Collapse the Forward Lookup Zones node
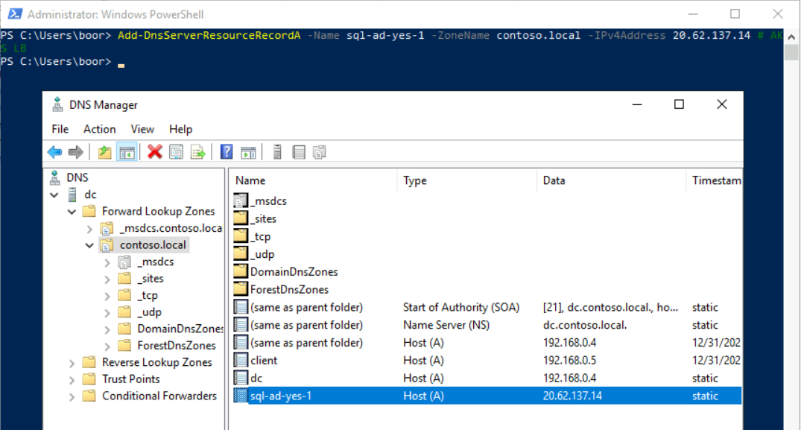Image resolution: width=801 pixels, height=430 pixels. click(72, 212)
